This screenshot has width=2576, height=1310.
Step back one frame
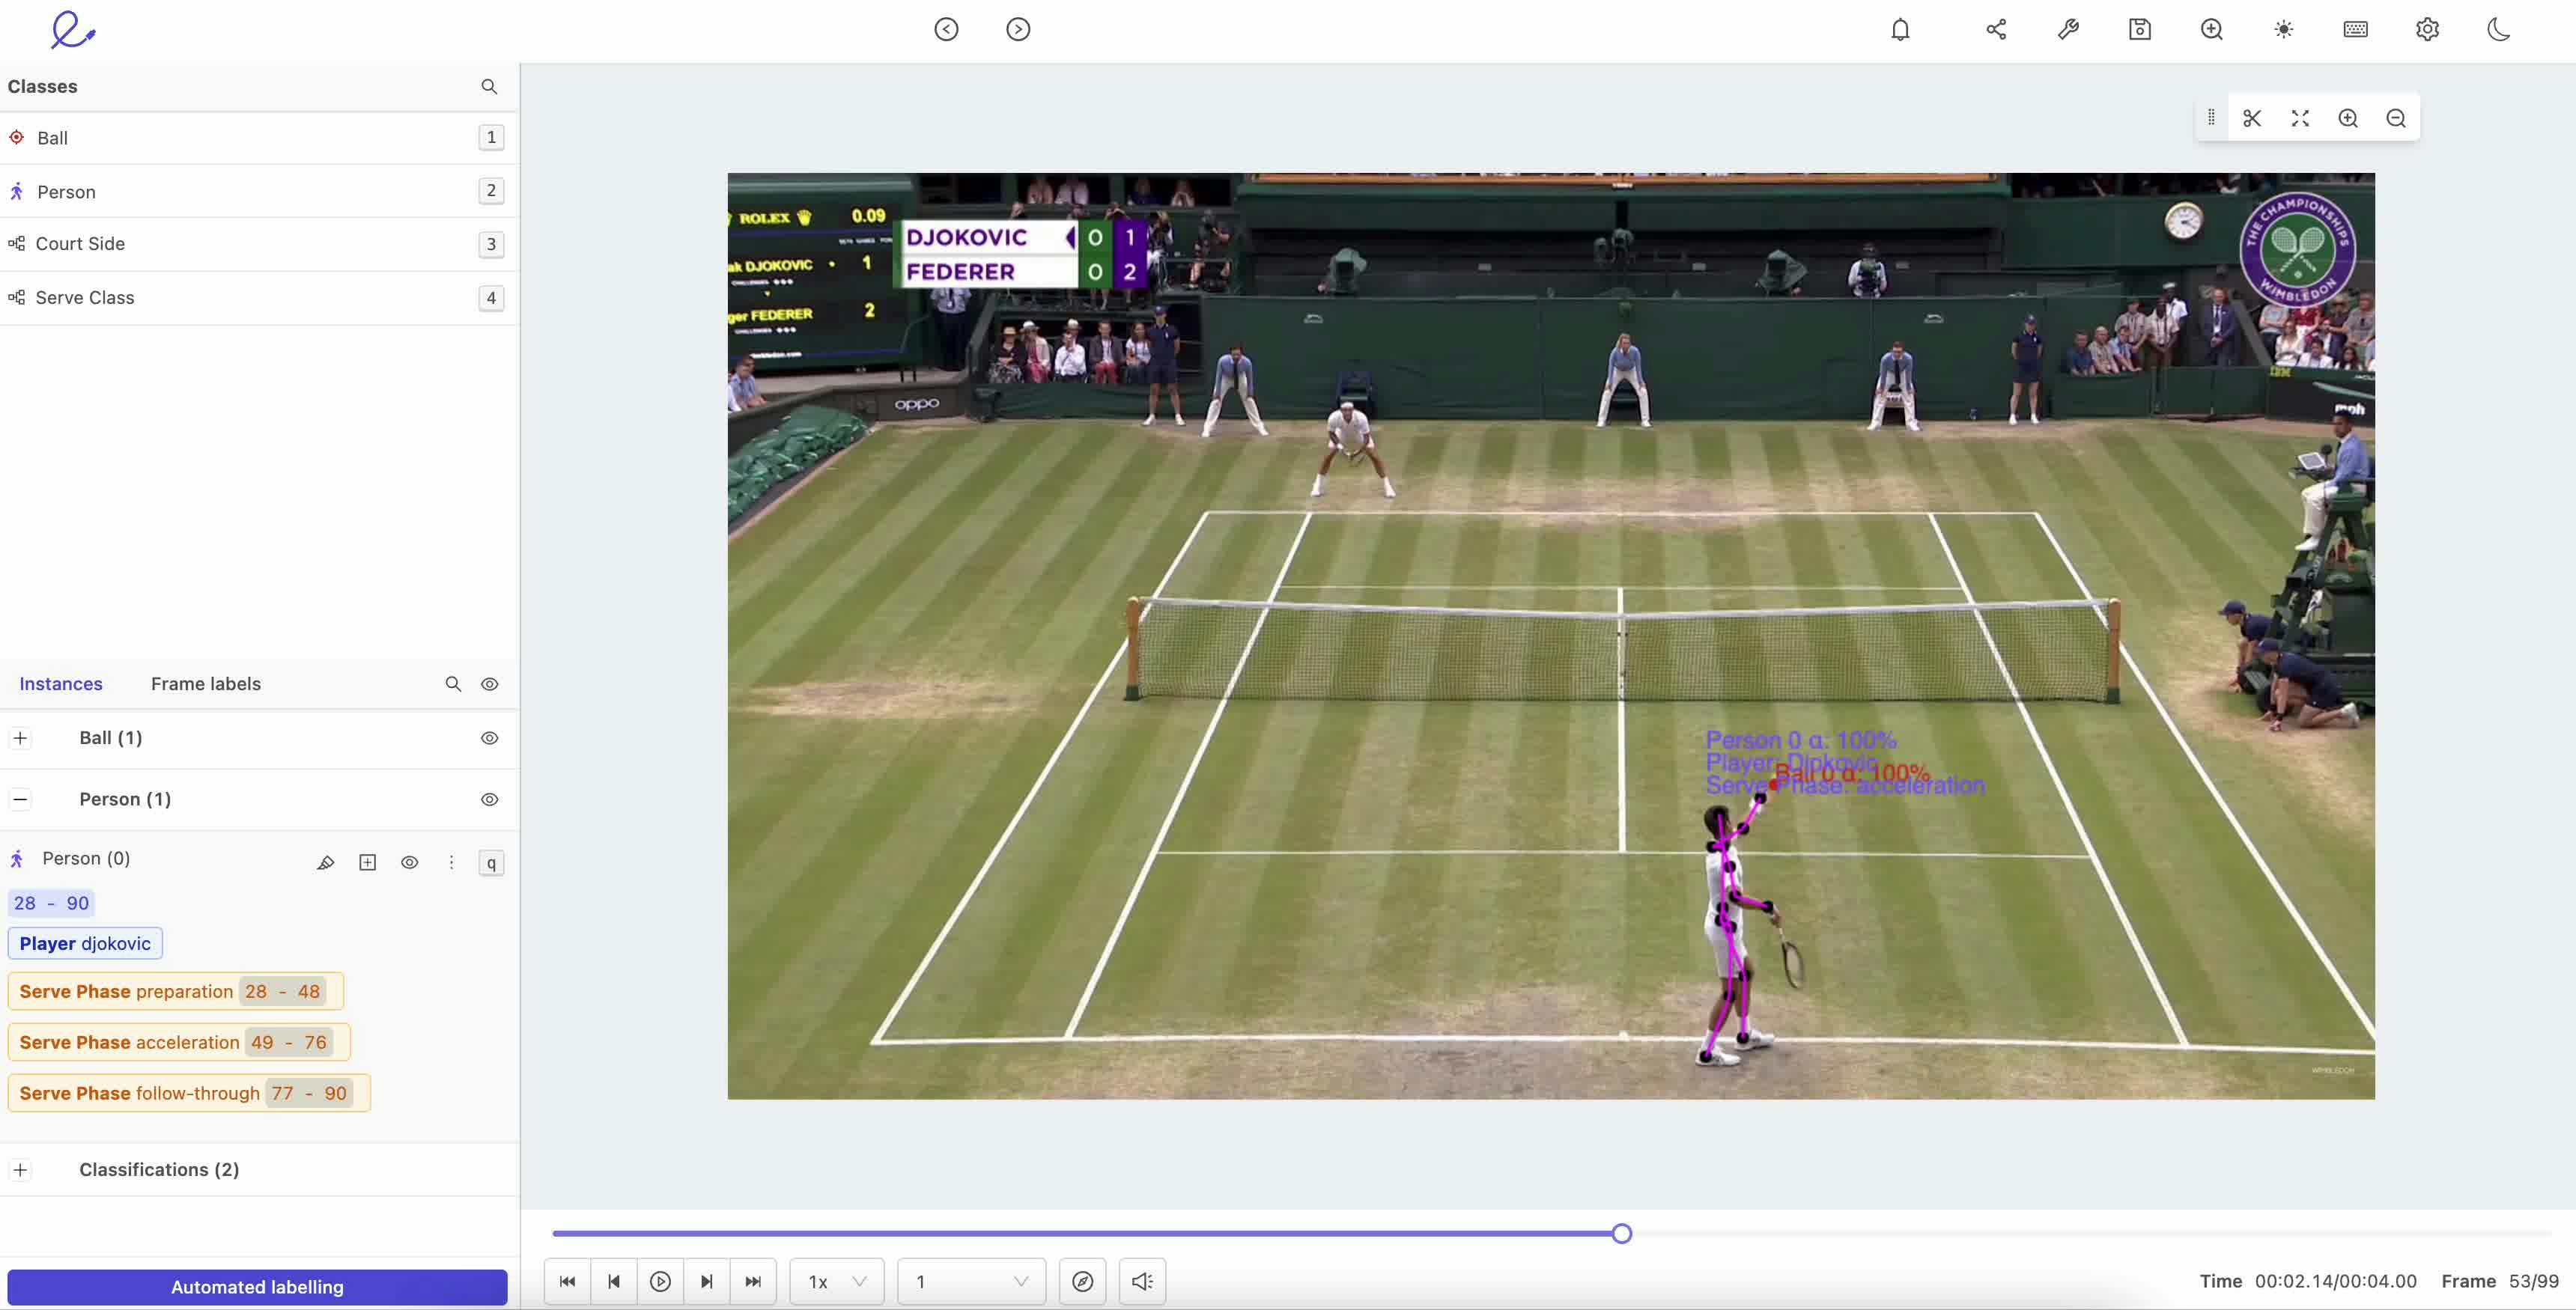point(614,1281)
